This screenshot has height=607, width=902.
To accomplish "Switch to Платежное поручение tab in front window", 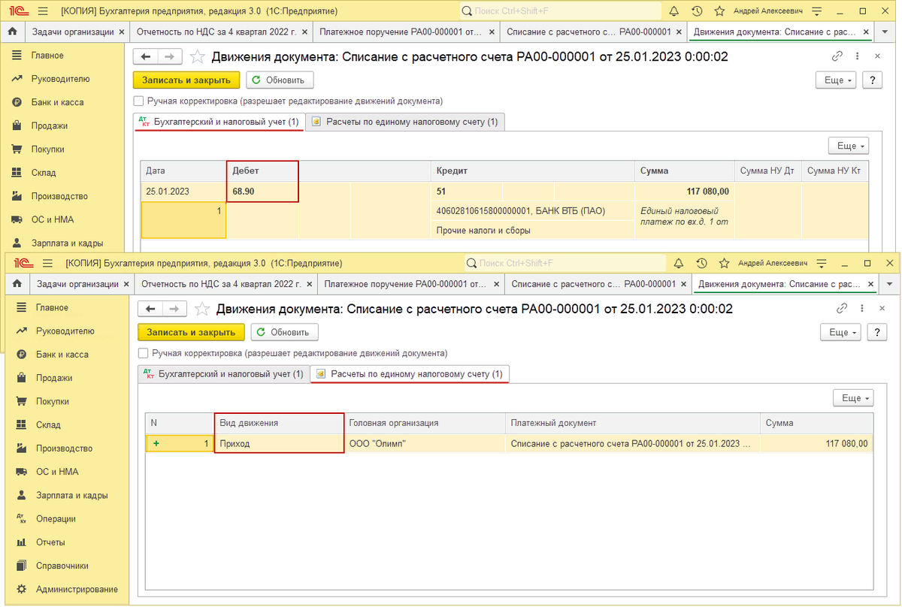I will click(x=404, y=285).
